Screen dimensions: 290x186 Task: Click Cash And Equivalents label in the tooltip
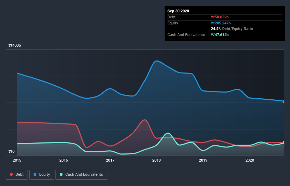coord(186,35)
